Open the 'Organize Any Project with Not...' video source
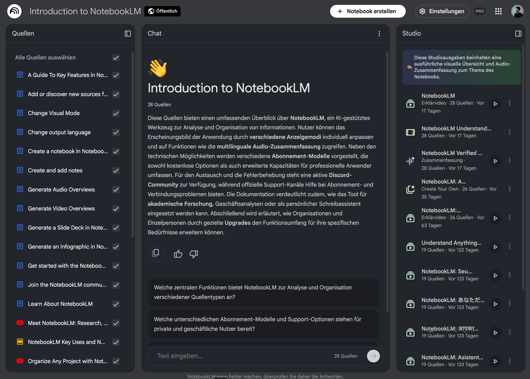The height and width of the screenshot is (379, 530). click(67, 361)
